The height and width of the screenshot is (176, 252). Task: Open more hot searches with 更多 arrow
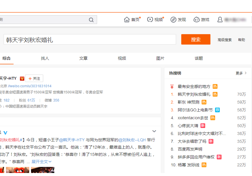pyautogui.click(x=241, y=73)
